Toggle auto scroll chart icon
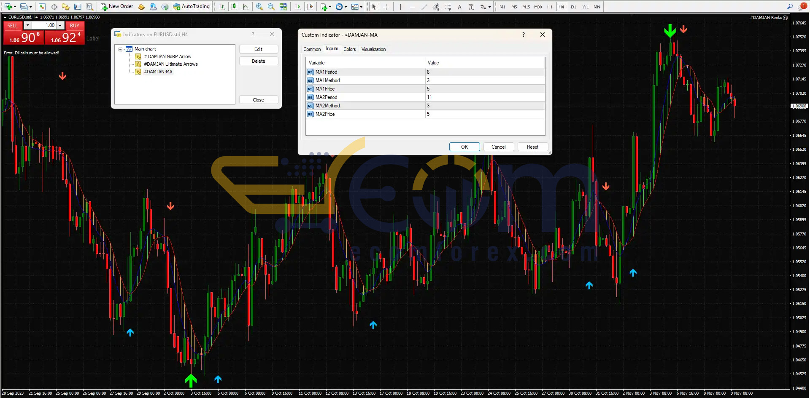 pos(298,7)
